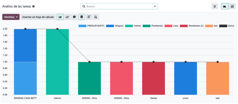Click the ccccc bar
Screen dimensions: 238x104
[x=185, y=78]
